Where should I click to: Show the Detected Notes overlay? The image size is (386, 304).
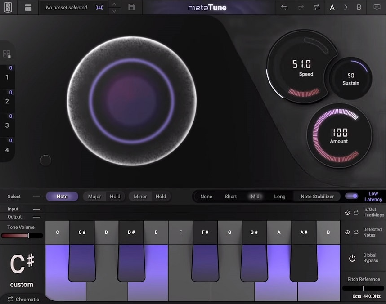346,232
